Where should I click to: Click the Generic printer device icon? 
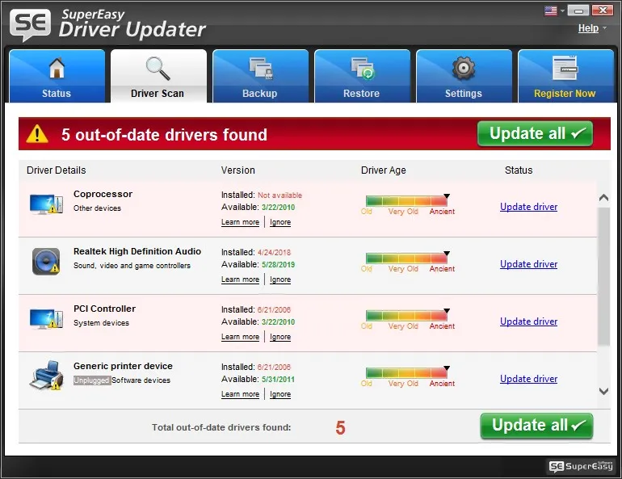pyautogui.click(x=45, y=376)
